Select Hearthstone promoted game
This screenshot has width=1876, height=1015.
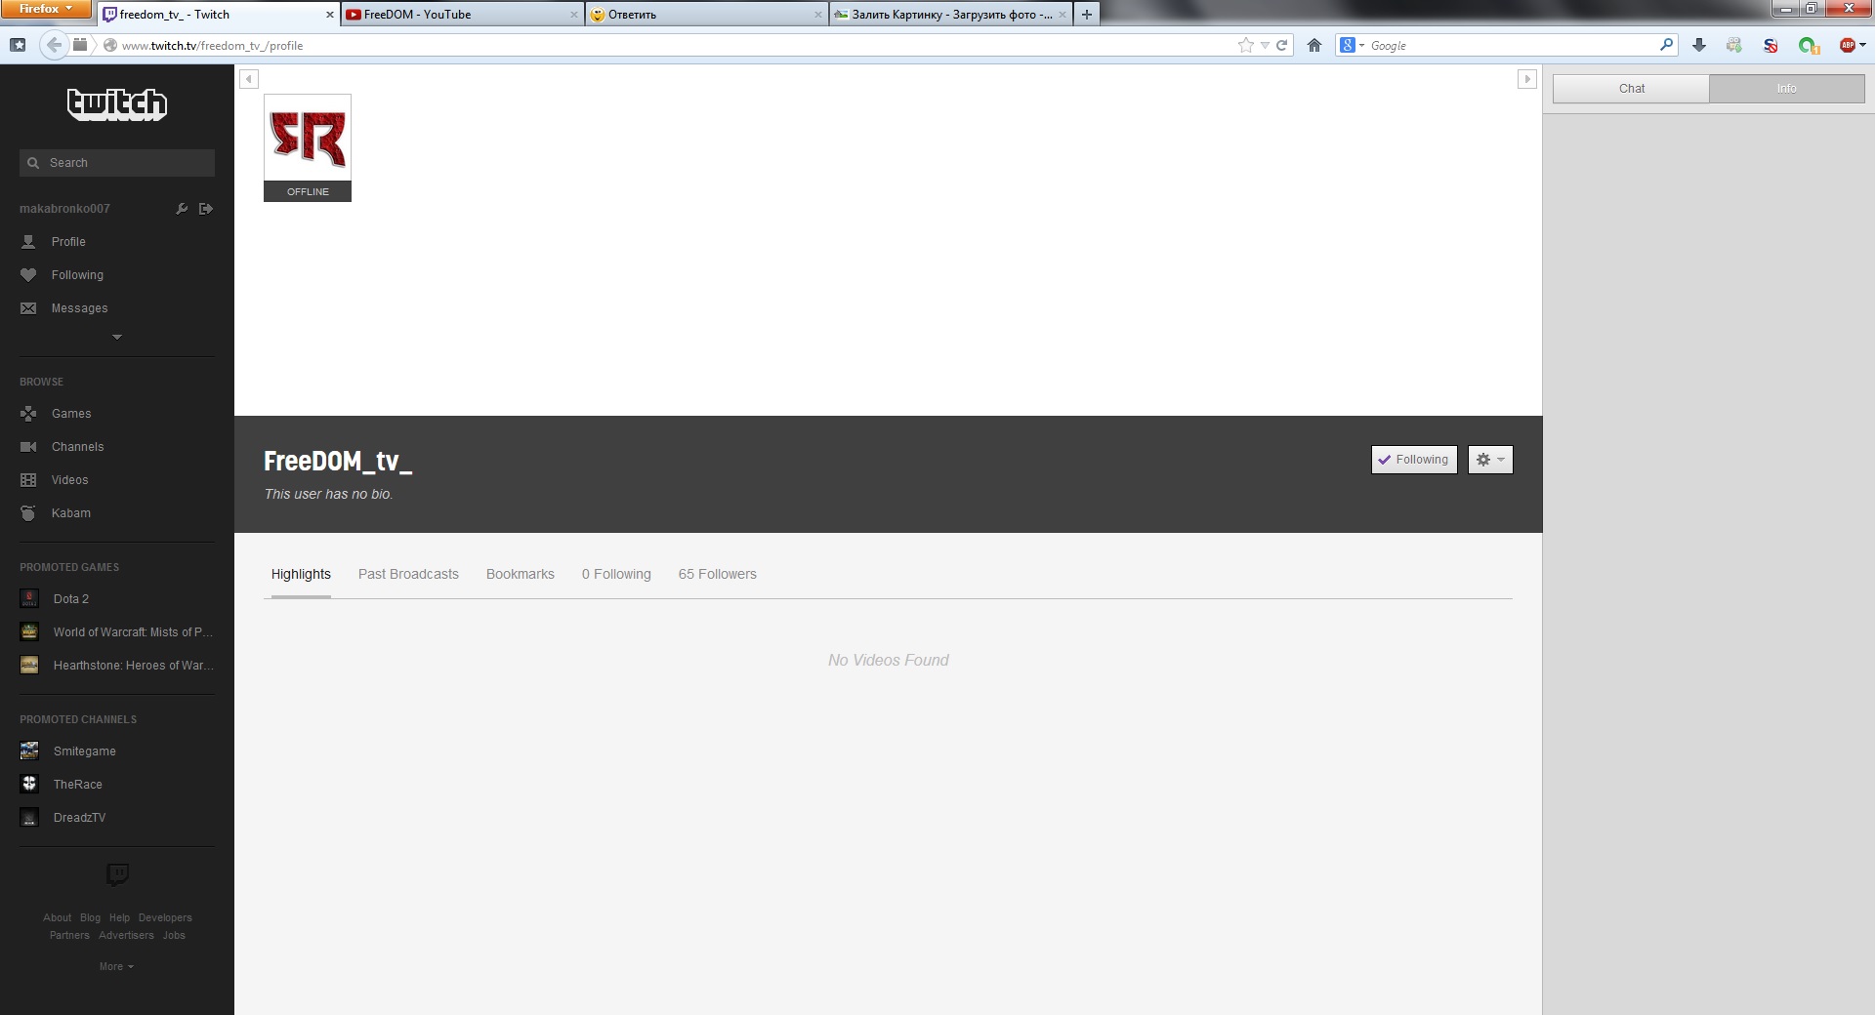(117, 666)
